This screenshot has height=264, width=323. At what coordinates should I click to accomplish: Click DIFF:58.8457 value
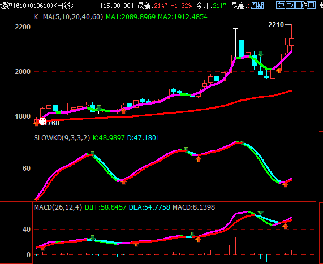pyautogui.click(x=105, y=207)
